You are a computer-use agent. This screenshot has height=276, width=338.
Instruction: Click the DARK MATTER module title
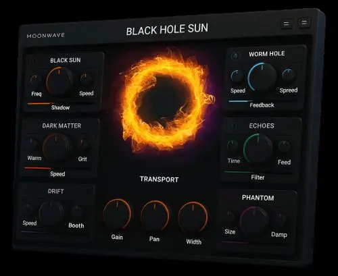pos(62,126)
